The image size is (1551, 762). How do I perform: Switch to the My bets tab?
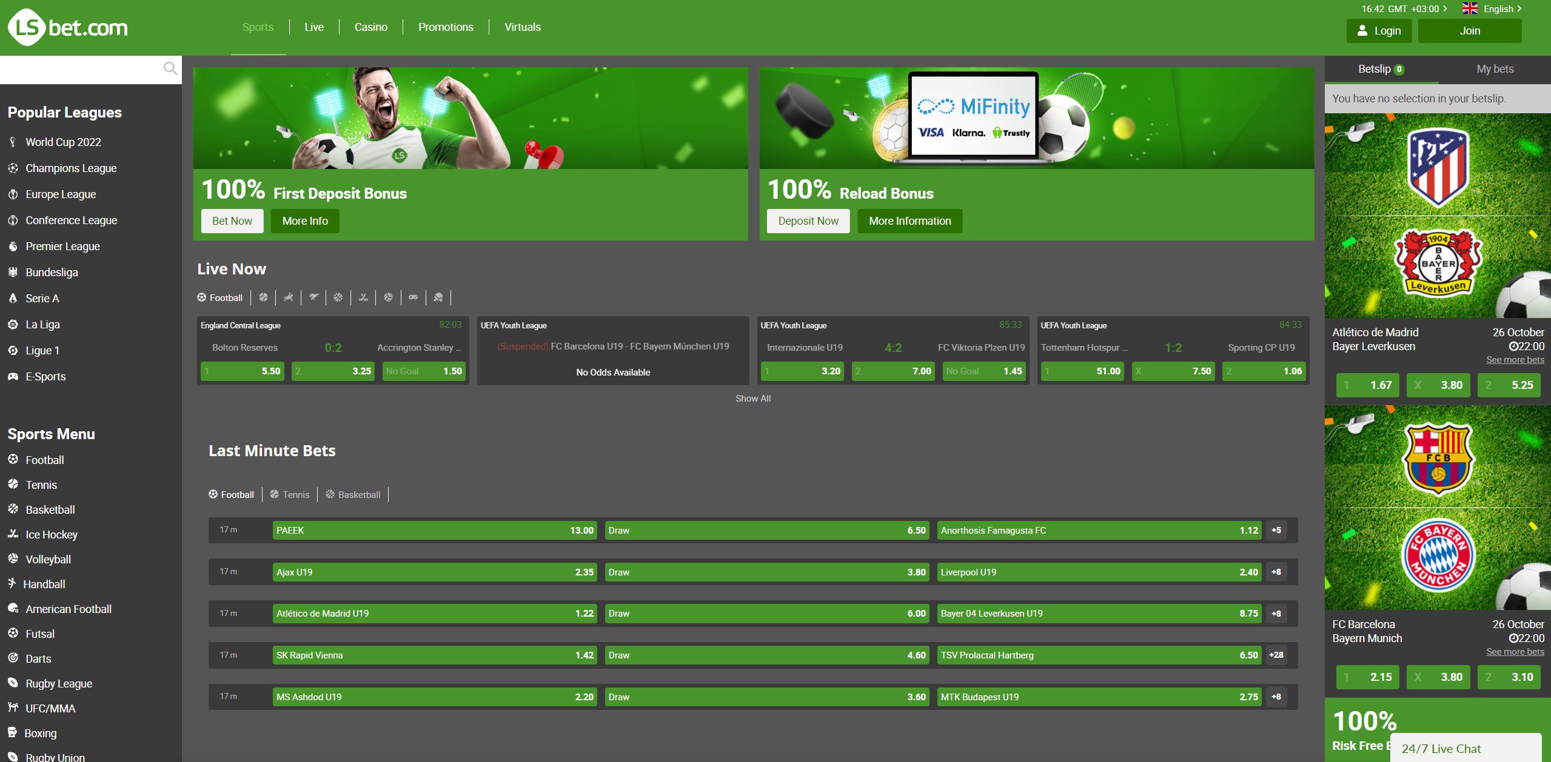tap(1495, 69)
